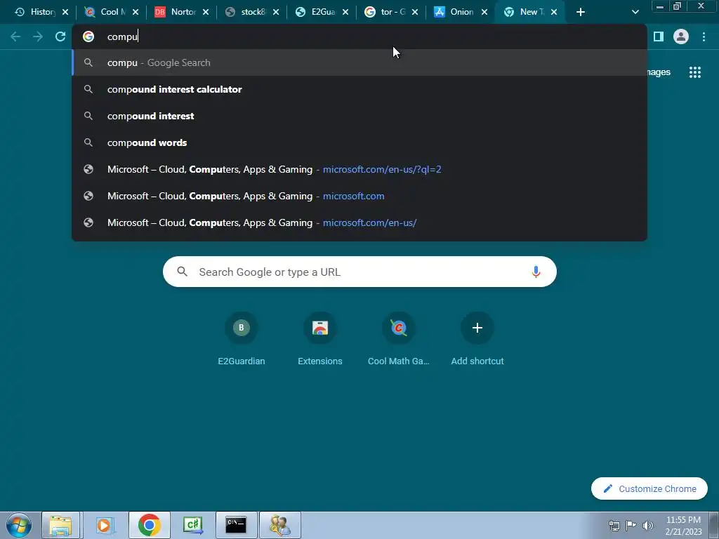This screenshot has width=719, height=539.
Task: Click the address bar text field
Action: tap(359, 36)
